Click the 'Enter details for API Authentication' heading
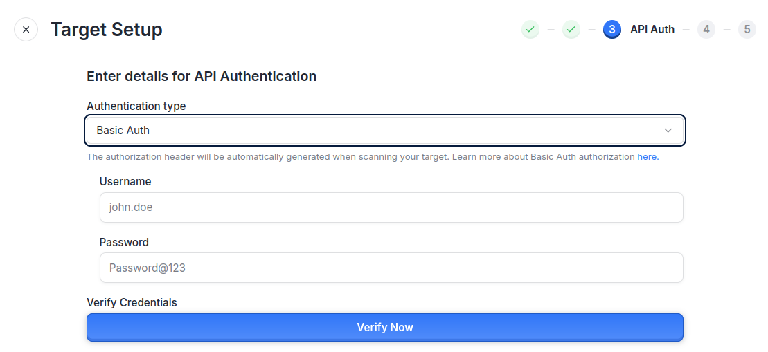 (202, 76)
